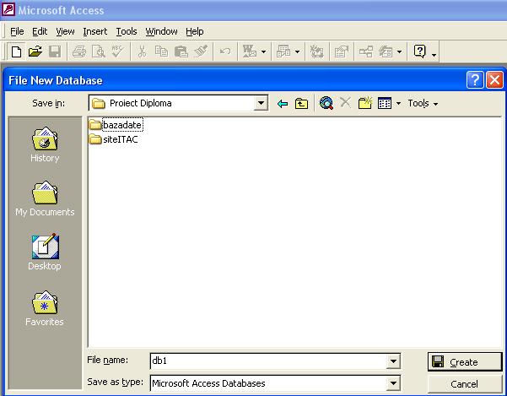The image size is (507, 396).
Task: Click the Spelling check toolbar icon
Action: tap(118, 52)
